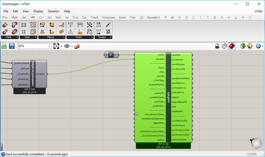Click the _latitude input on constructLocation
Image resolution: width=265 pixels, height=157 pixels.
25,69
